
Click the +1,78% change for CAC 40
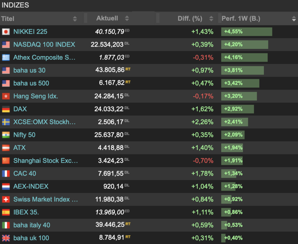(202, 174)
